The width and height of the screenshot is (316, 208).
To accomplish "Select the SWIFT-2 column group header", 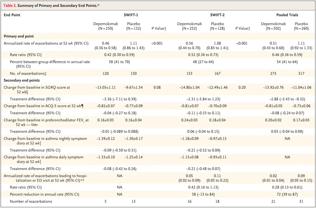I will pos(216,15).
